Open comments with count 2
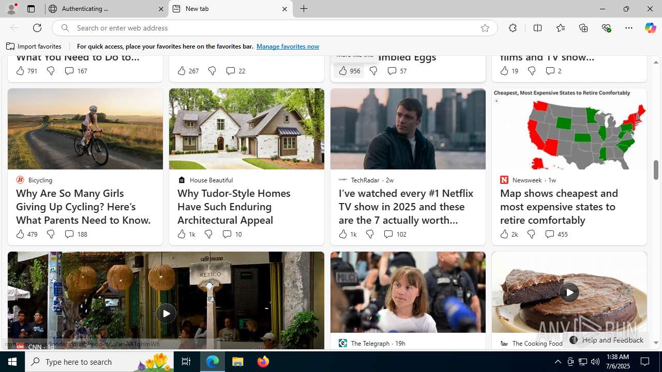This screenshot has width=662, height=372. pyautogui.click(x=553, y=71)
